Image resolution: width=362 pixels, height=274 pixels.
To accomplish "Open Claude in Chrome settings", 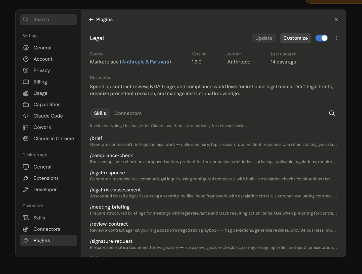I will pos(48,139).
